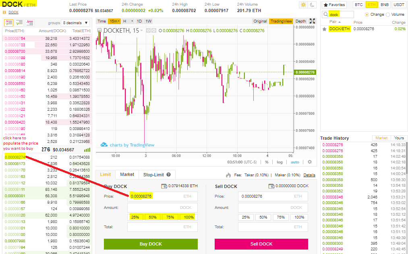Select the 1D chart interval
The height and width of the screenshot is (254, 408).
[139, 21]
